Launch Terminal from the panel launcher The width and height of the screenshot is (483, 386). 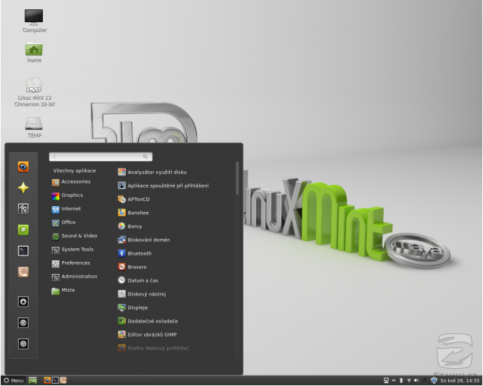(x=55, y=381)
